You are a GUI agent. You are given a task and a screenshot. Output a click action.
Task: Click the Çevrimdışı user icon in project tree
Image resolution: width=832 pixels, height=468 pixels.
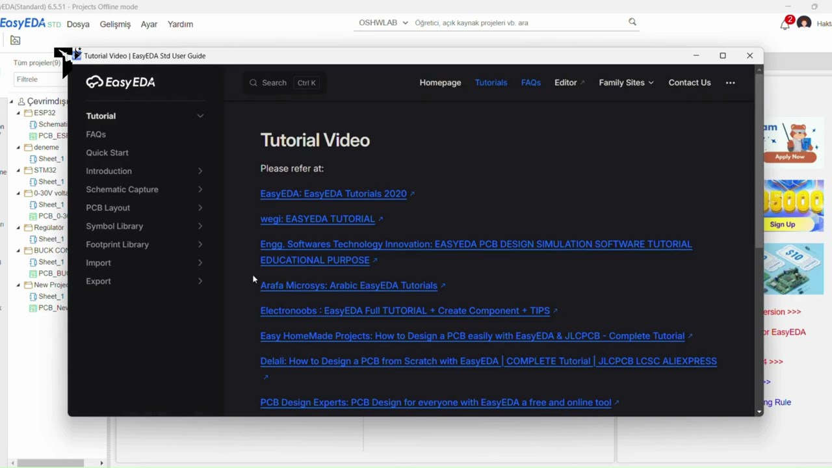[21, 101]
